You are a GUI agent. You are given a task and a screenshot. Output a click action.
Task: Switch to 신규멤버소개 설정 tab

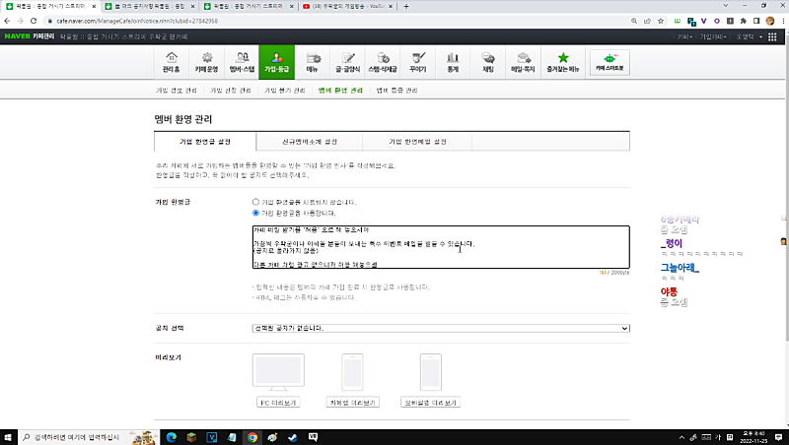[310, 142]
